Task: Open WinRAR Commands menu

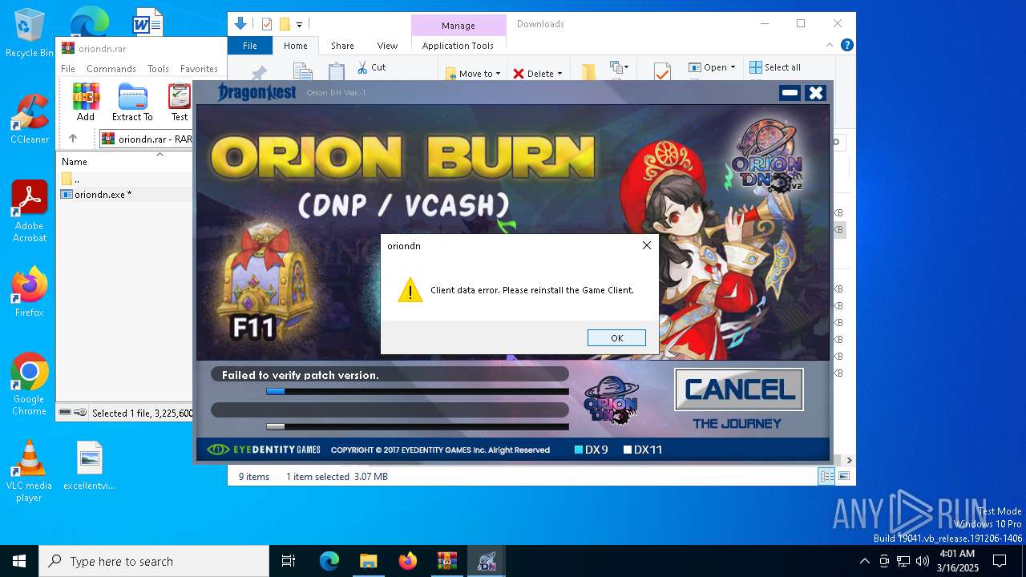Action: click(111, 69)
